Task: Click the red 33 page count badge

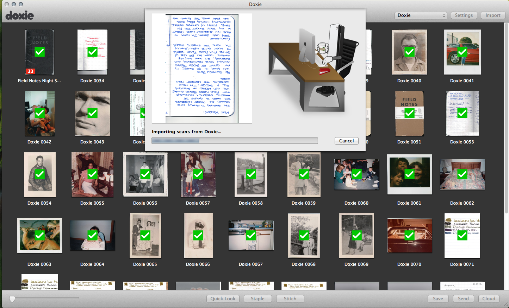Action: tap(30, 71)
